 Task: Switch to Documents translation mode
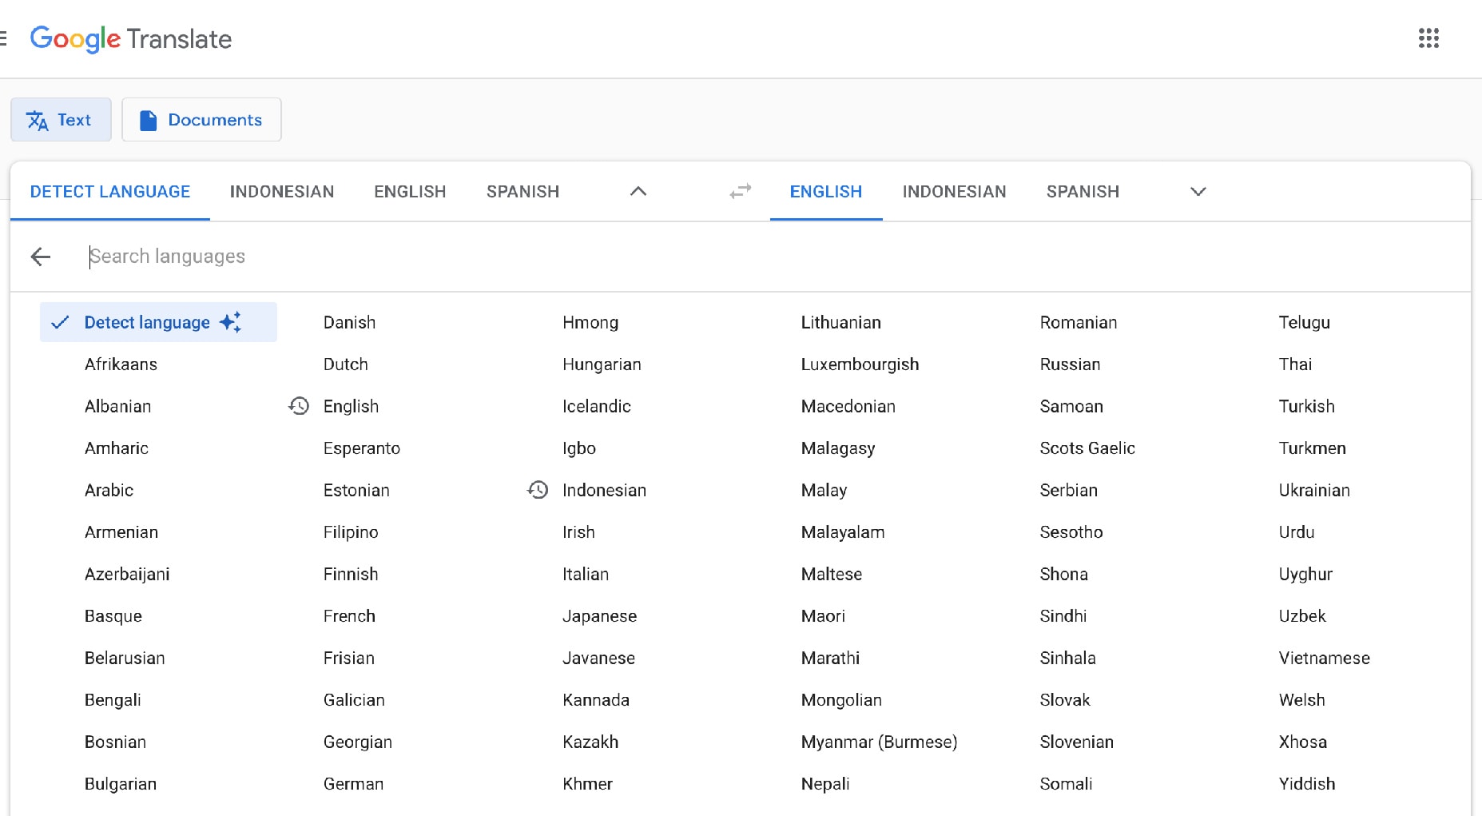[201, 120]
